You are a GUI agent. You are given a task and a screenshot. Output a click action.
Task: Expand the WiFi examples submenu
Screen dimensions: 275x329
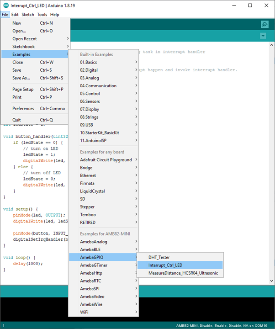(85, 312)
